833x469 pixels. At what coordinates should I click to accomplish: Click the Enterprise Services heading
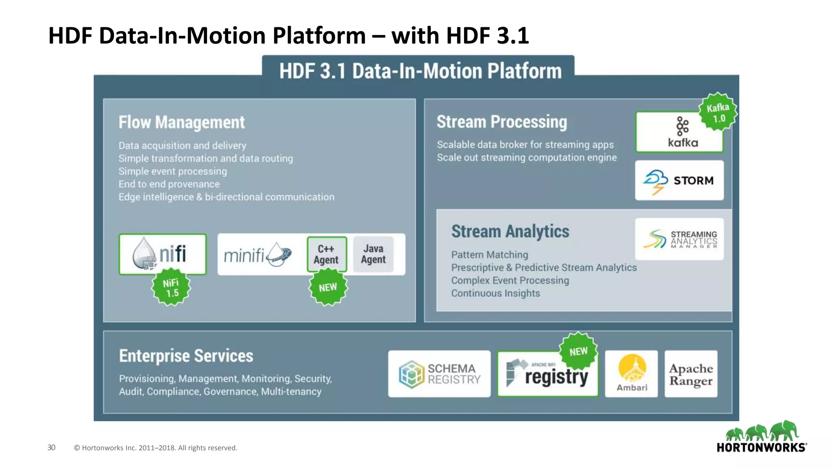pos(186,356)
